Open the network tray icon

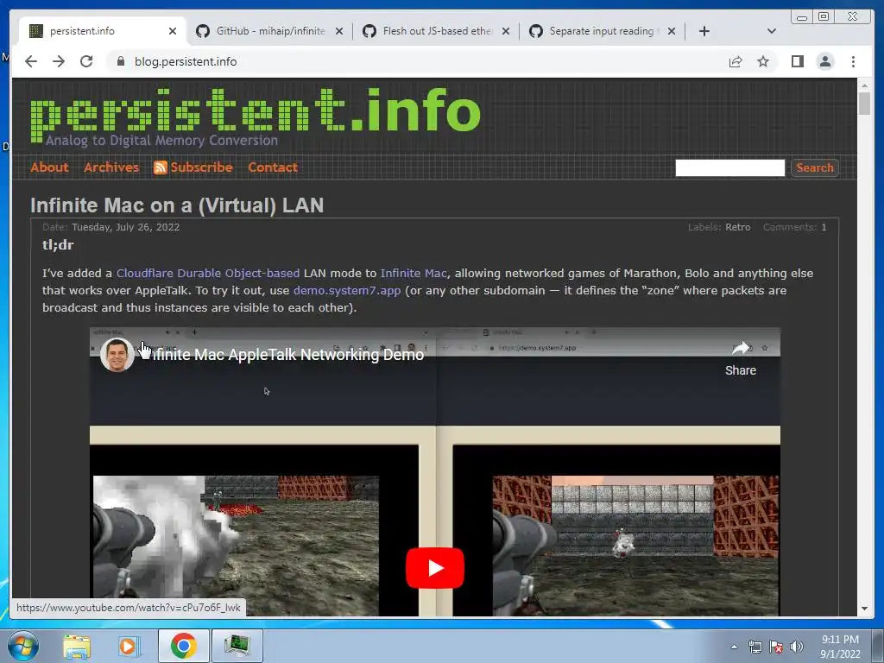pos(755,647)
